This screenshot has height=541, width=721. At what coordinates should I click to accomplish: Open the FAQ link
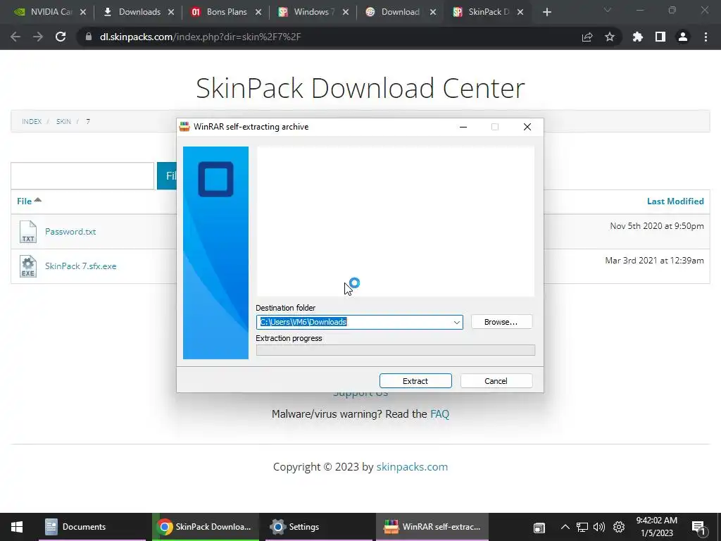click(439, 414)
